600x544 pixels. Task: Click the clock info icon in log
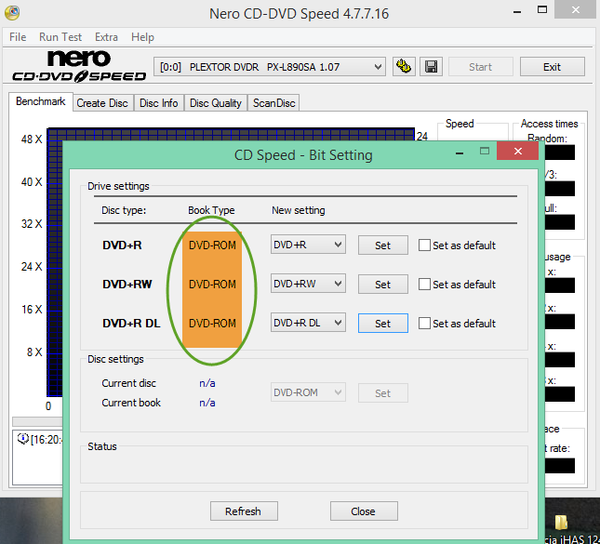tap(23, 439)
